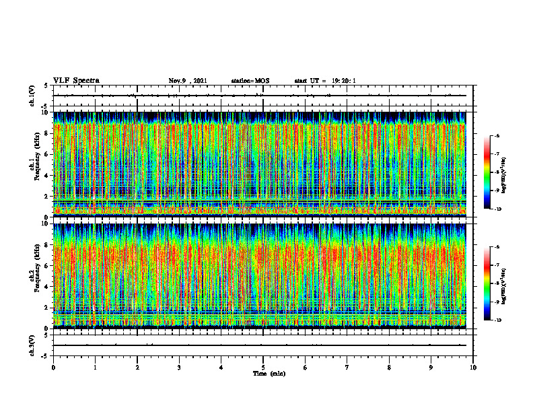Click the ch.1 spectrogram panel

(x=260, y=164)
